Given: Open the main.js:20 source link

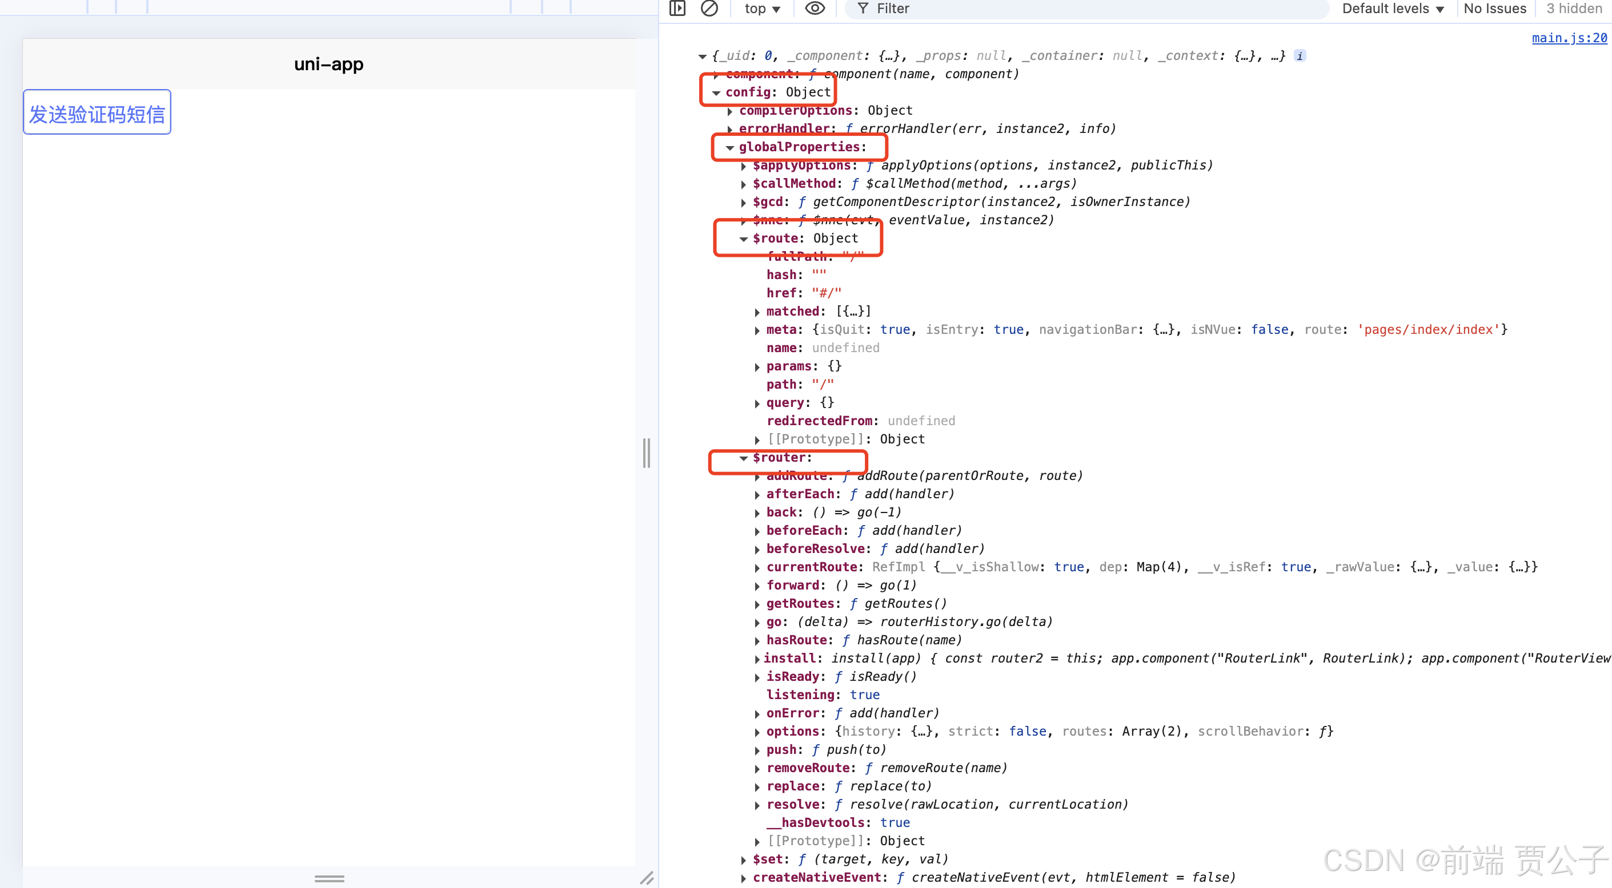Looking at the screenshot, I should (x=1569, y=38).
